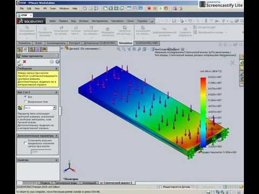
Task: Click the upper limit value input field
Action: coord(41,152)
